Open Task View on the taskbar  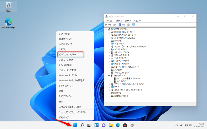point(89,125)
